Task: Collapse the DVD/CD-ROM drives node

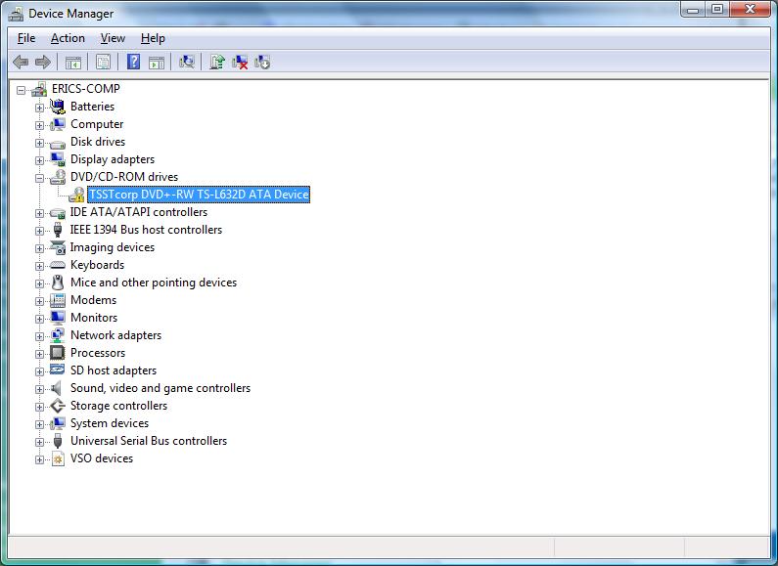Action: coord(39,178)
